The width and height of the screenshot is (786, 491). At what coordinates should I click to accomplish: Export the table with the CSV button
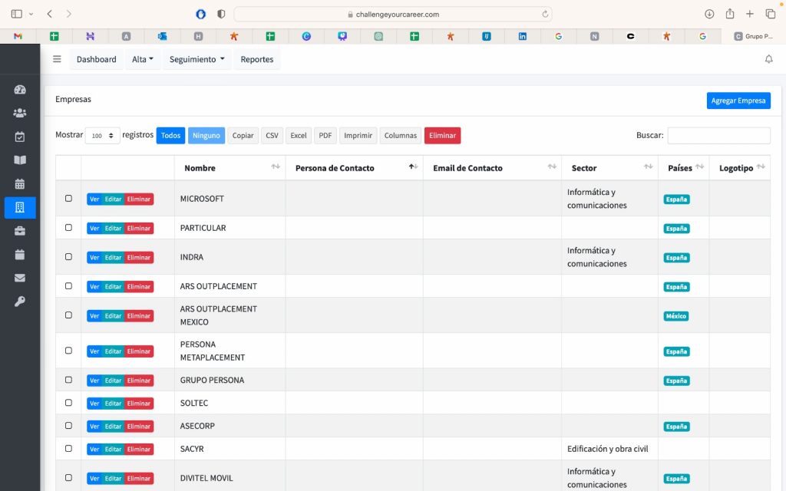coord(272,135)
